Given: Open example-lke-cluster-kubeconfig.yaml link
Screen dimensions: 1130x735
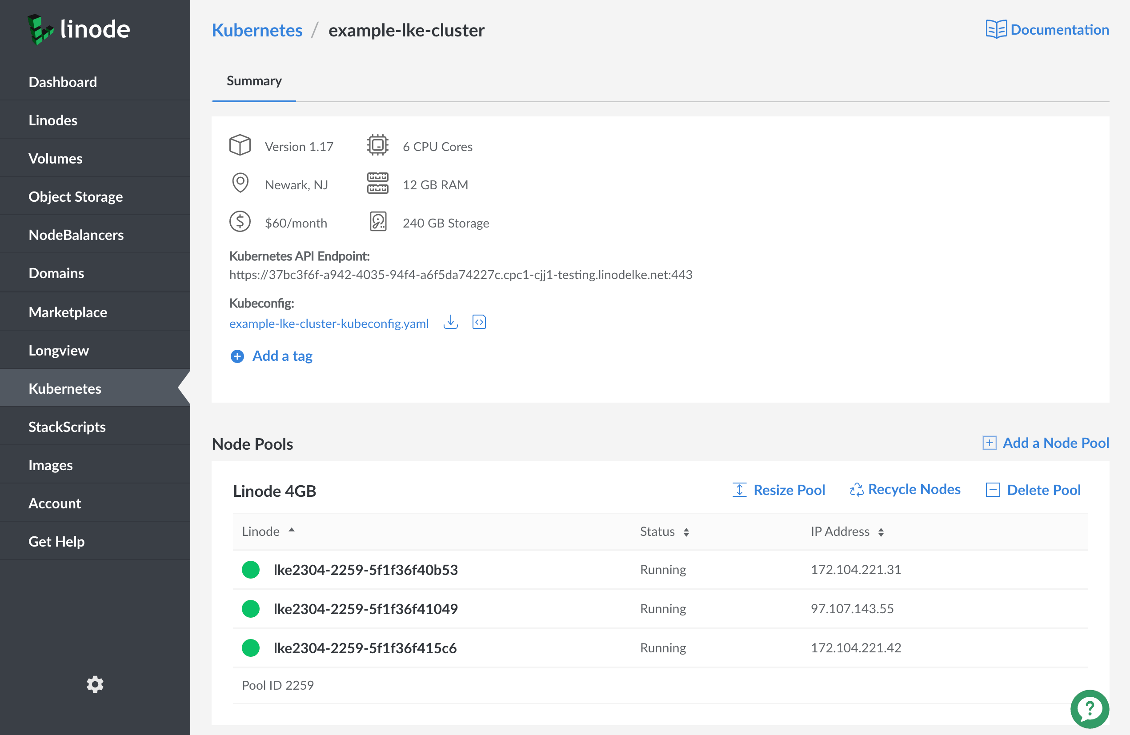Looking at the screenshot, I should click(329, 324).
